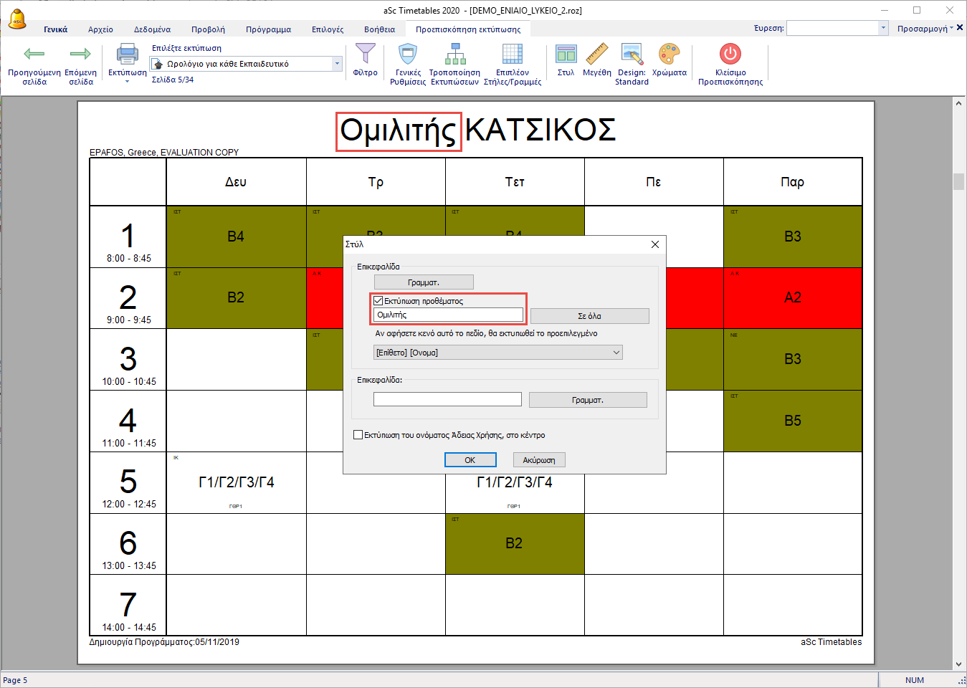Screen dimensions: 967x688
Task: Switch to the Πρόγραμμα tab
Action: [x=268, y=29]
